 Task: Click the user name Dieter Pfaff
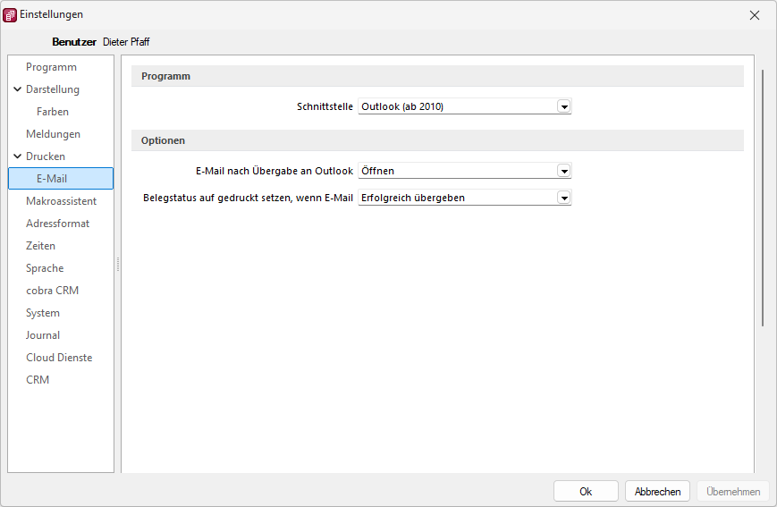click(x=126, y=42)
